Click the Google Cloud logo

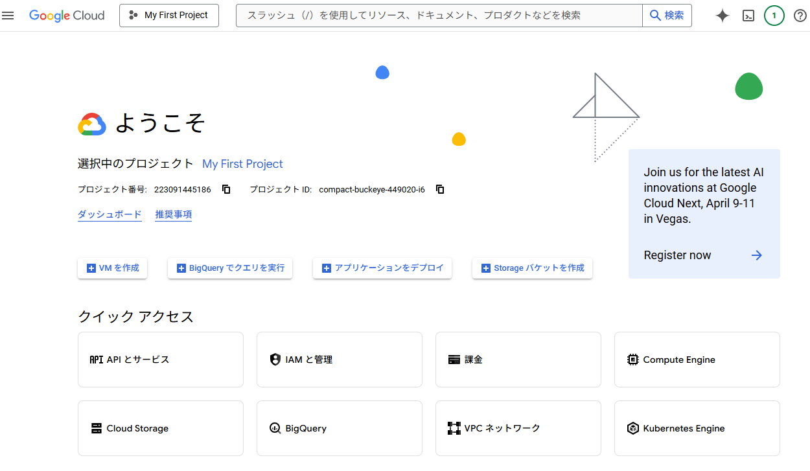67,16
